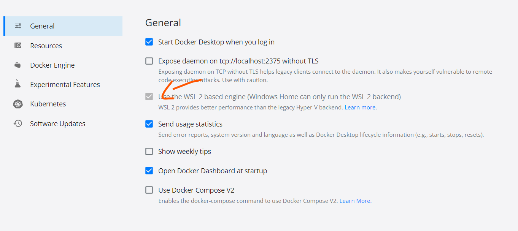Enable Expose daemon on tcp://localhost:2375
The height and width of the screenshot is (231, 518).
[149, 60]
